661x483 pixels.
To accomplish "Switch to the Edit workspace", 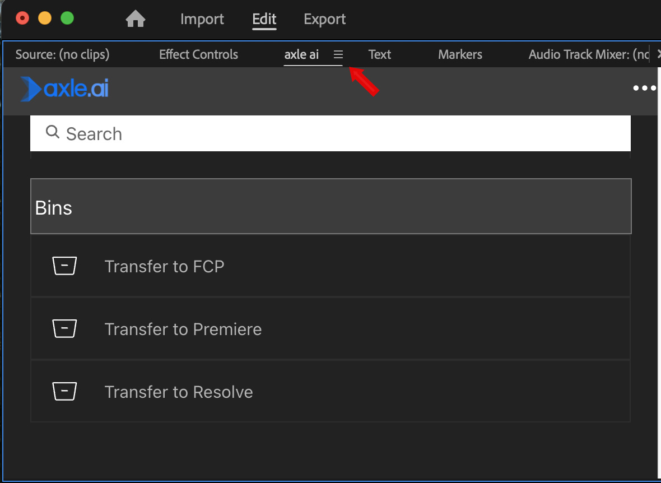I will point(264,19).
